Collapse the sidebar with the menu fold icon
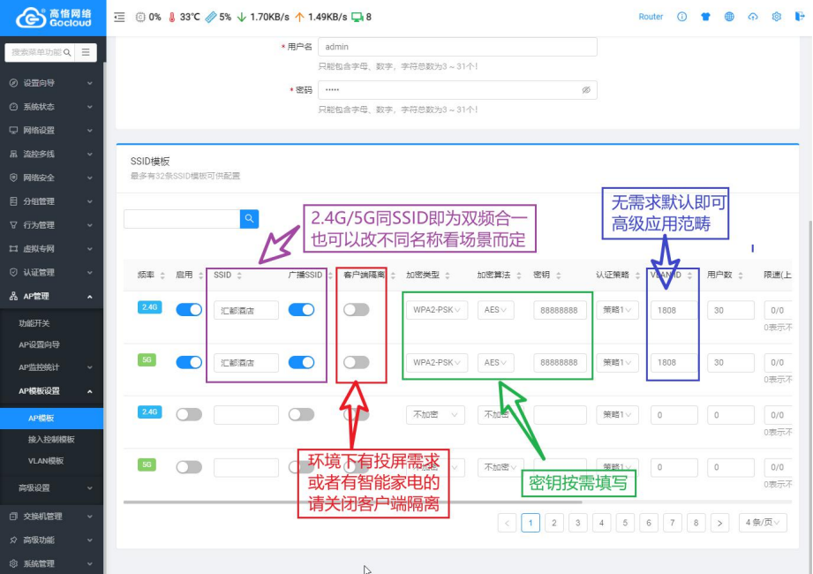This screenshot has height=574, width=813. (x=119, y=17)
